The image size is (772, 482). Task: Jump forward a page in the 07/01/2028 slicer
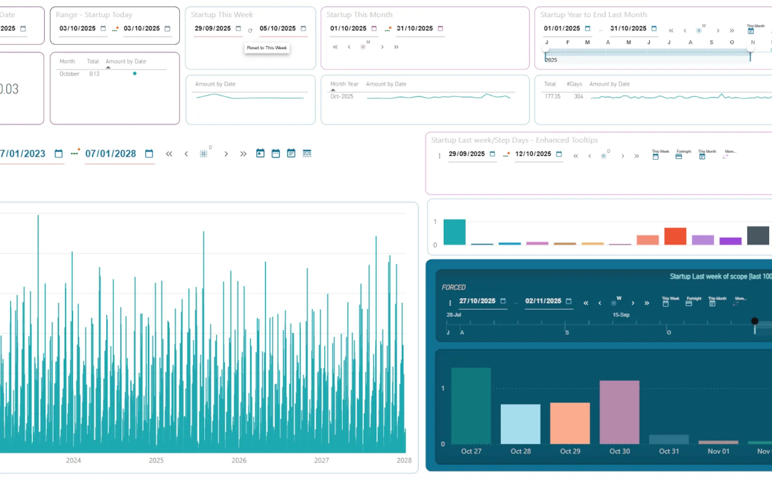[243, 154]
